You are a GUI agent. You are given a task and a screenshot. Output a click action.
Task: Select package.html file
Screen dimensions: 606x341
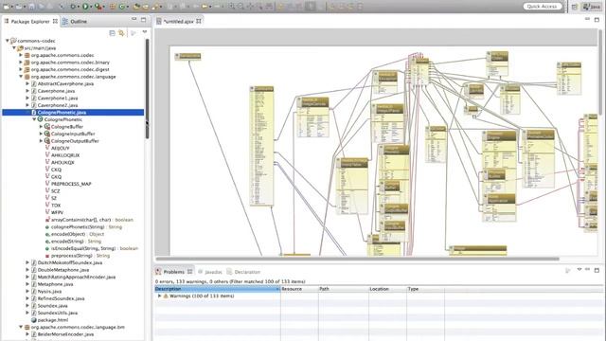pos(53,320)
